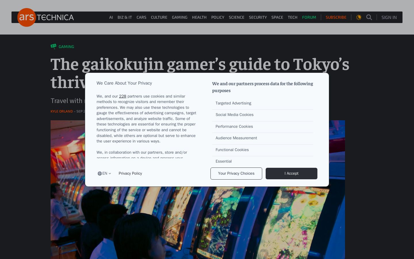
Task: Click the I Accept button
Action: tap(292, 174)
